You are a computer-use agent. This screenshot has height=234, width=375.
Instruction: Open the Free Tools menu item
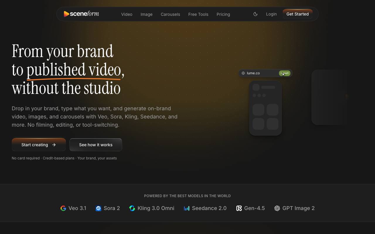coord(198,14)
